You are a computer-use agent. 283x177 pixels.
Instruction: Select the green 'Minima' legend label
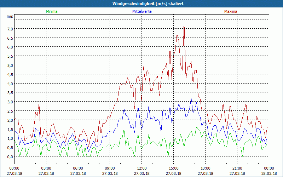click(x=52, y=11)
